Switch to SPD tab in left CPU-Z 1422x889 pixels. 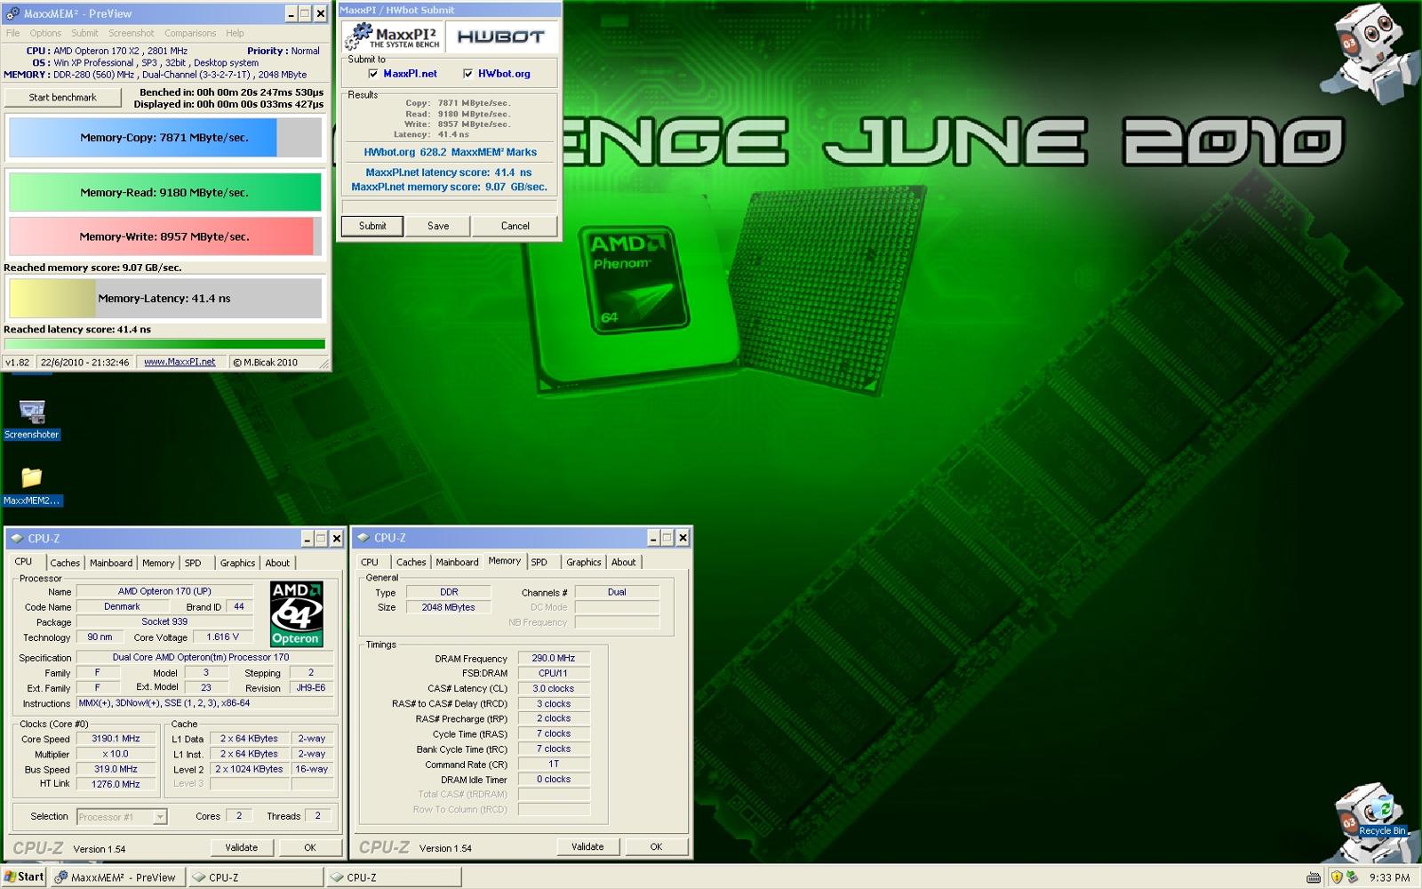(x=193, y=563)
